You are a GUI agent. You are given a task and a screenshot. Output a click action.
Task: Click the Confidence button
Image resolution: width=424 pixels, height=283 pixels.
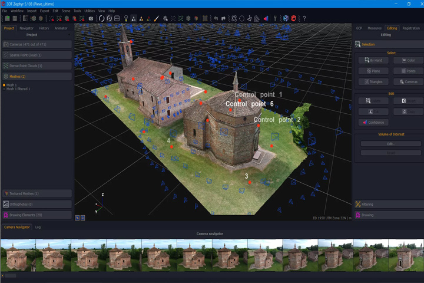click(373, 123)
